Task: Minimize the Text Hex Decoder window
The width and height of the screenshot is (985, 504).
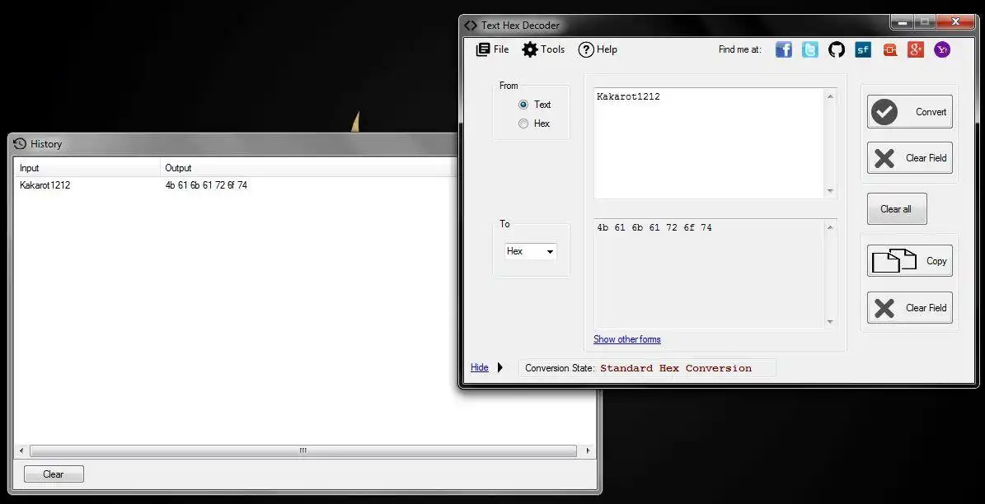Action: (902, 22)
